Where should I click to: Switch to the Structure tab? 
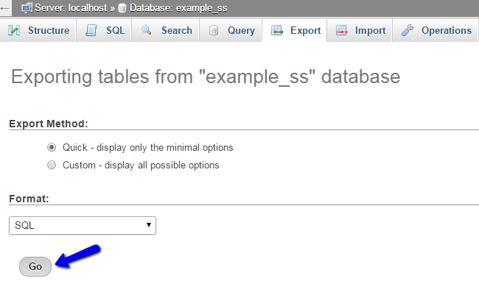38,30
